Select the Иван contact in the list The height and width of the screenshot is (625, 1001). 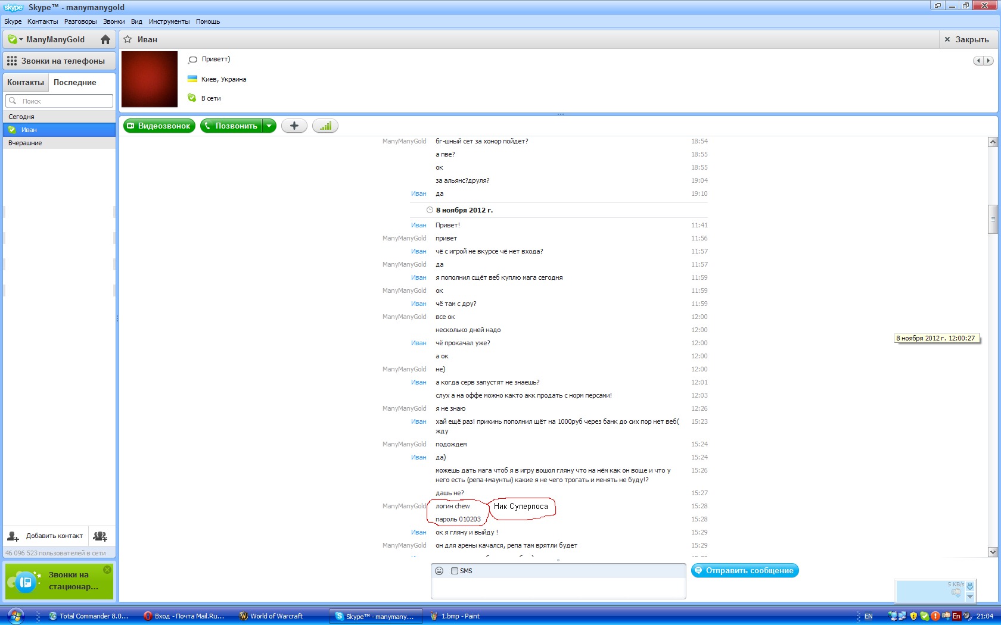[29, 130]
